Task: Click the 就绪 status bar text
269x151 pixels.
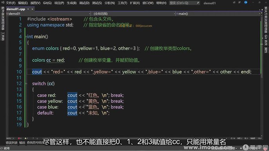Action: [7, 148]
